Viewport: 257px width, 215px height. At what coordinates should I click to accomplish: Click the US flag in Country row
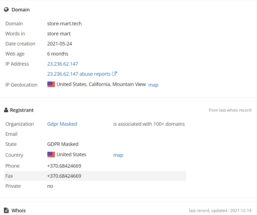point(51,155)
